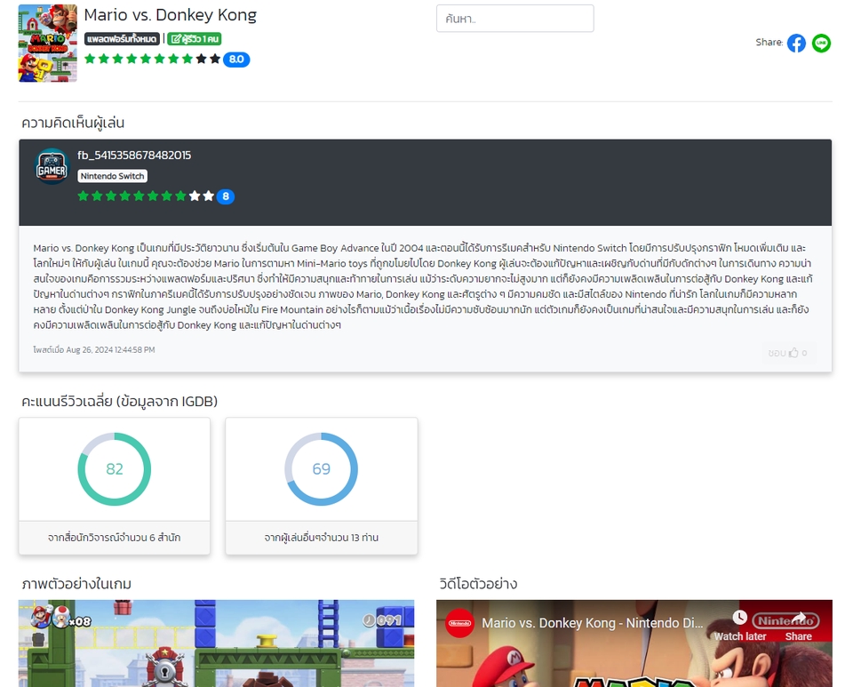Click the reviewer's score 8 badge

tap(225, 196)
